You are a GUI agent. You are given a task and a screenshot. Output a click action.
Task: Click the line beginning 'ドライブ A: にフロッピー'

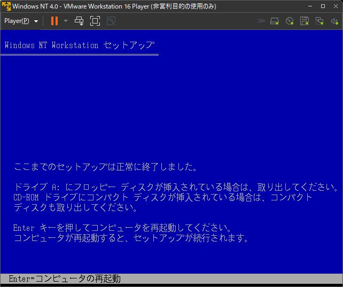click(176, 187)
